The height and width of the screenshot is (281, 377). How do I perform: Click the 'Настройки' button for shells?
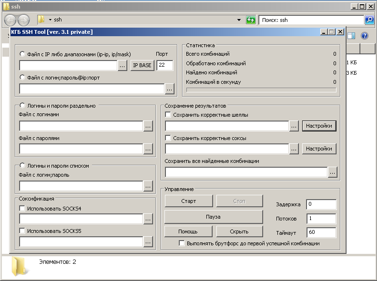pyautogui.click(x=319, y=126)
